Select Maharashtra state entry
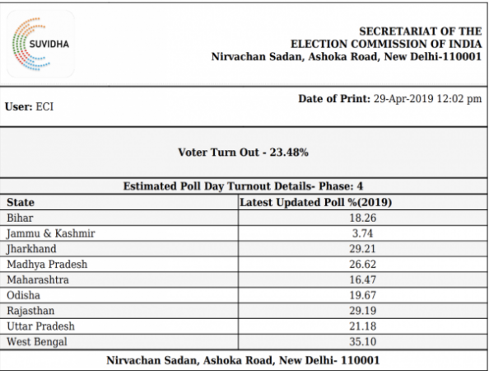Viewport: 489px width, 371px height. (x=38, y=279)
